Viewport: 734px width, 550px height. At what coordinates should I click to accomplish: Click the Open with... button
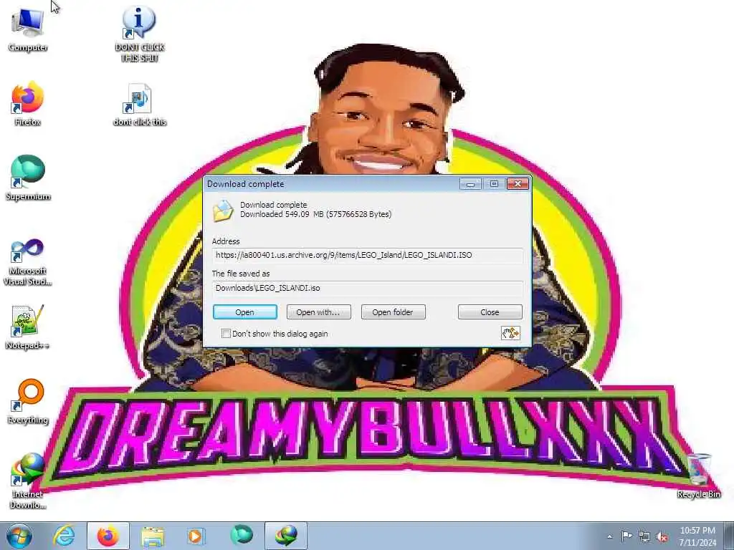318,312
